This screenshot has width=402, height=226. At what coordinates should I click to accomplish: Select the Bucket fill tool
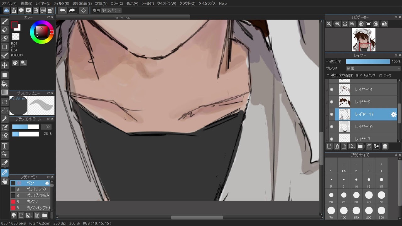(x=5, y=83)
